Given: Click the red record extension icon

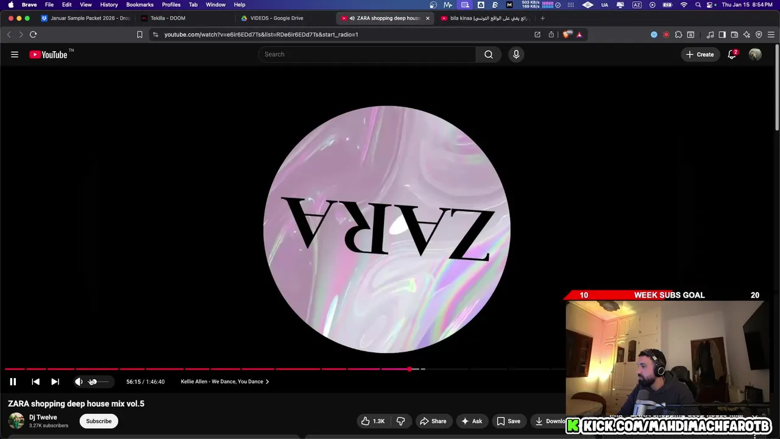Looking at the screenshot, I should (666, 35).
